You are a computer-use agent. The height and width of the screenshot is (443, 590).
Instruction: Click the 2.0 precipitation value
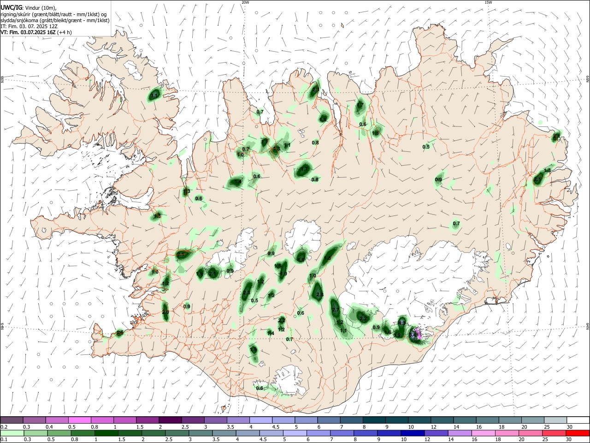(x=165, y=312)
